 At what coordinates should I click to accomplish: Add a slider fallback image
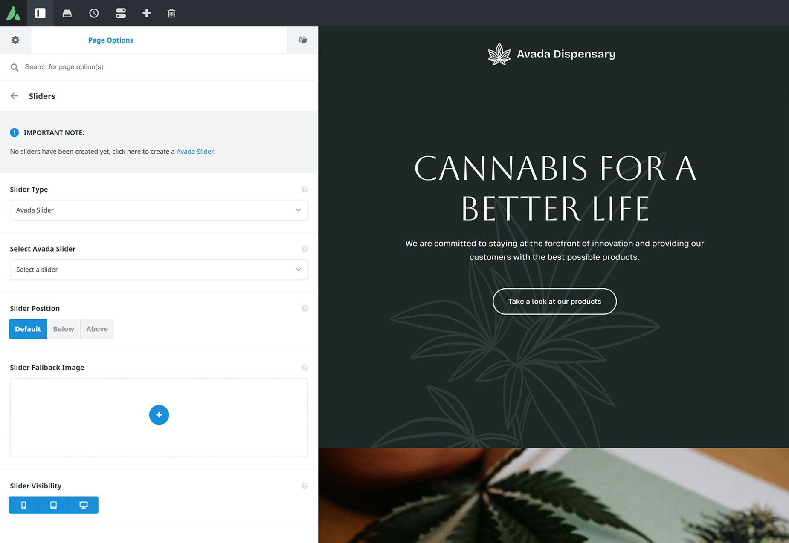[159, 415]
